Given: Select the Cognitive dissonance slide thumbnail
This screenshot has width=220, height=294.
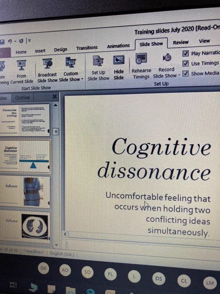Looking at the screenshot, I should [25, 156].
